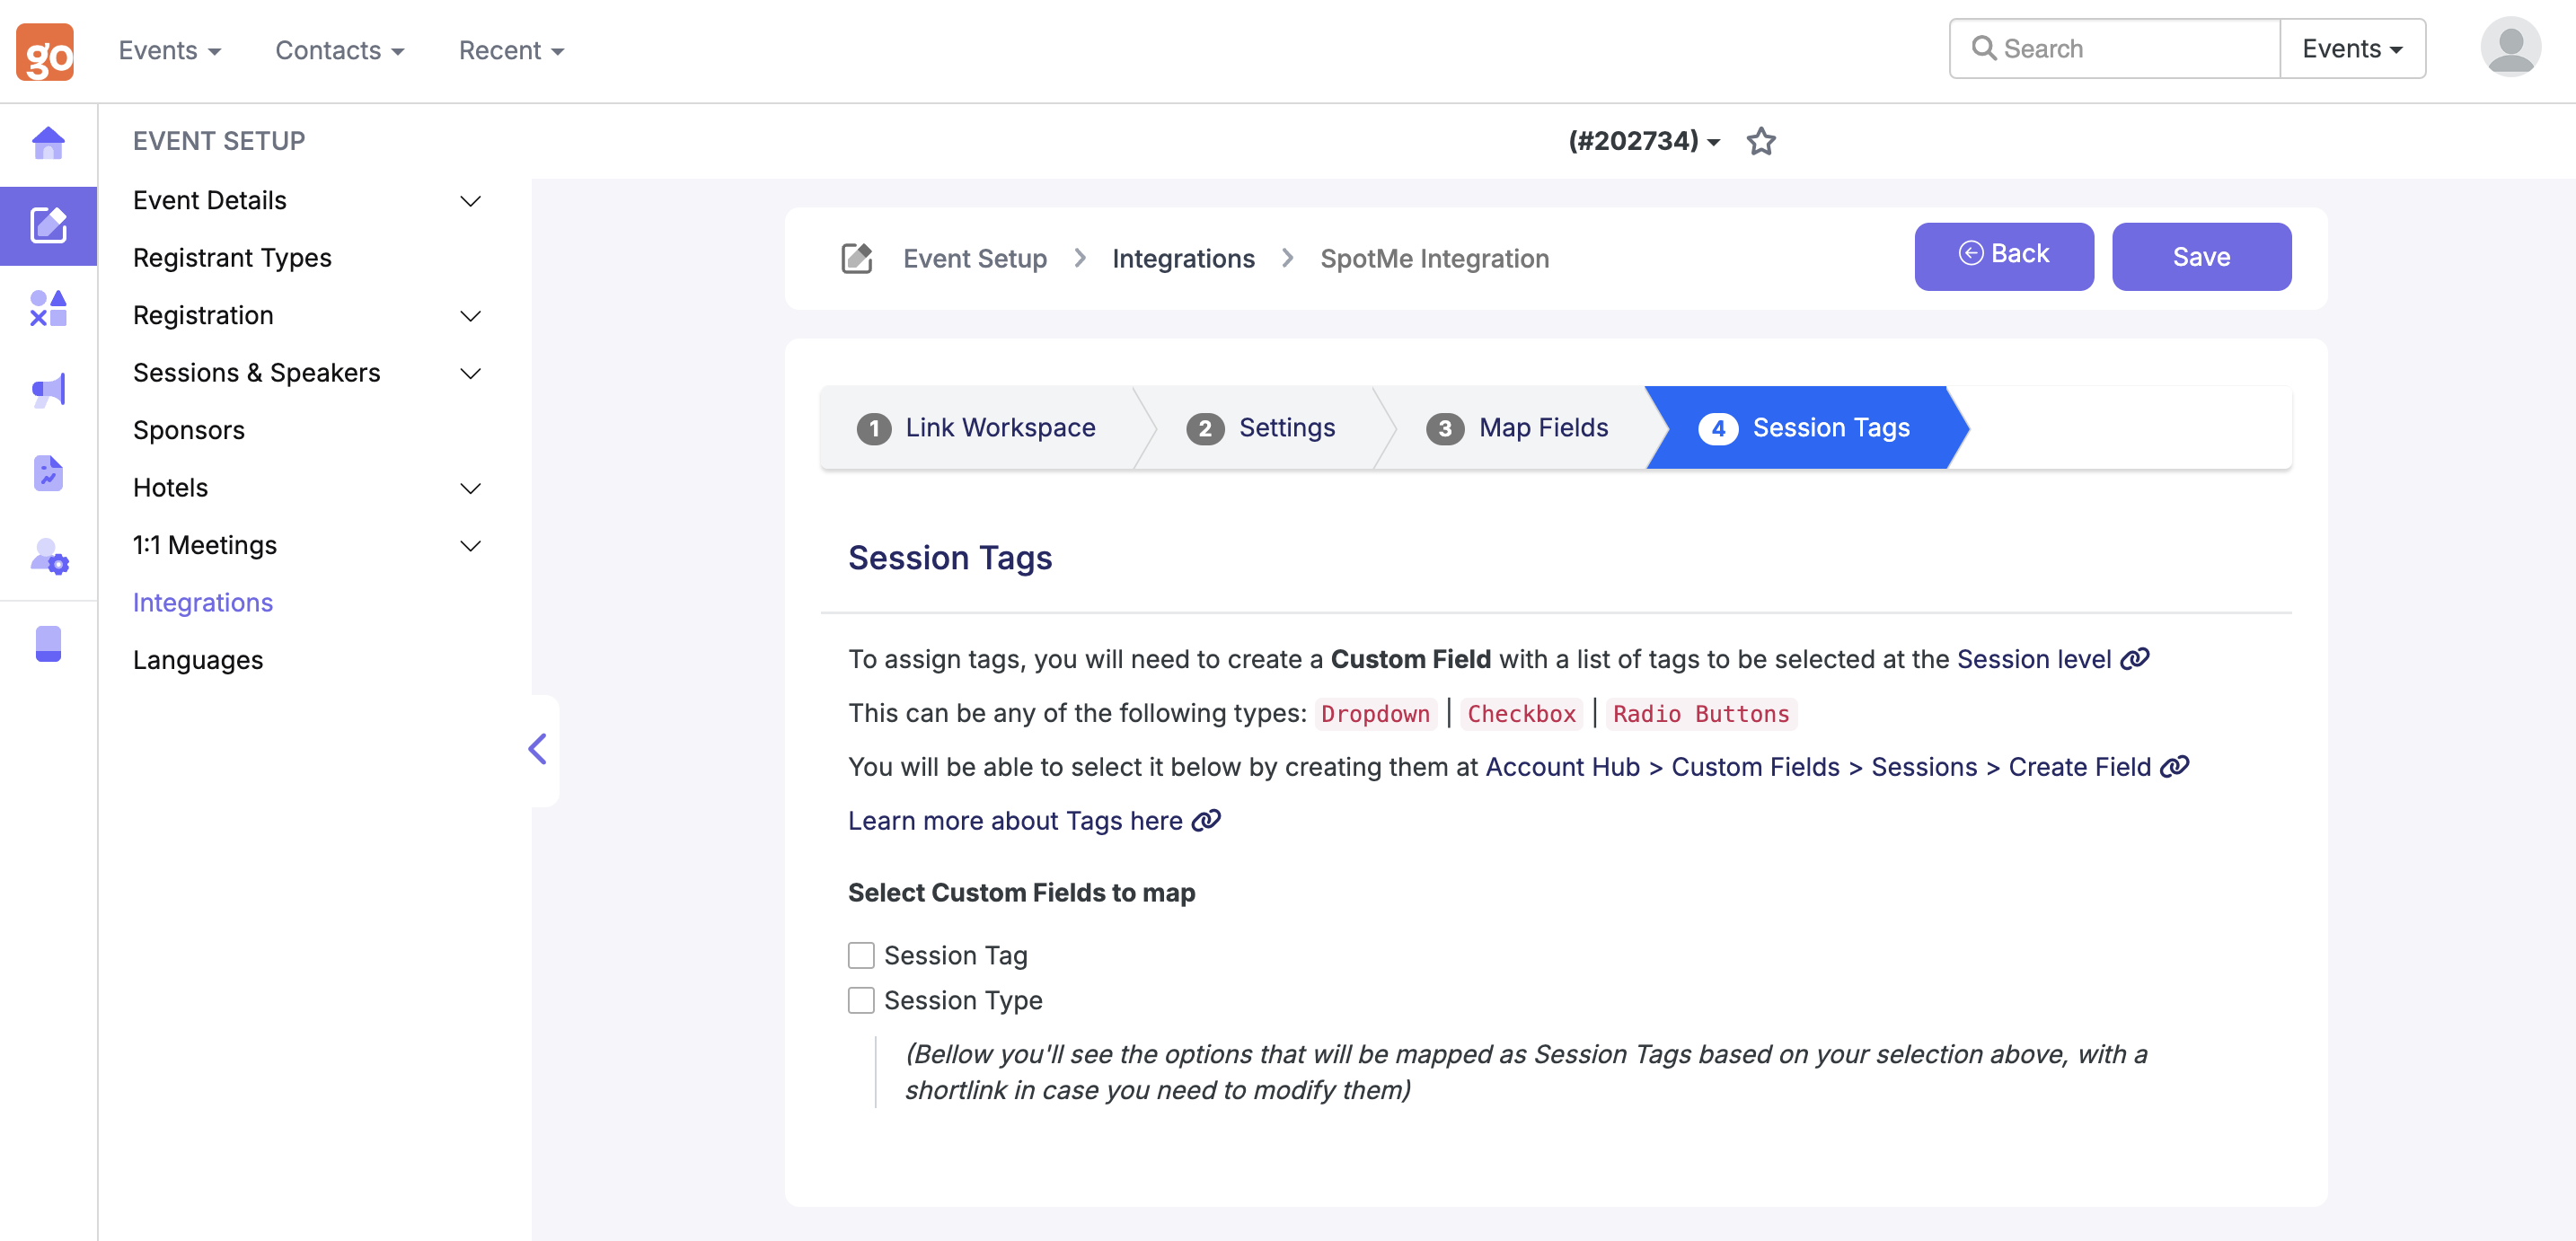Open Integrations in sidebar menu
2576x1241 pixels.
click(x=203, y=603)
